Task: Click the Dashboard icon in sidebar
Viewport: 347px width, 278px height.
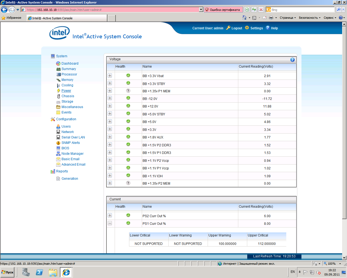Action: pos(58,64)
